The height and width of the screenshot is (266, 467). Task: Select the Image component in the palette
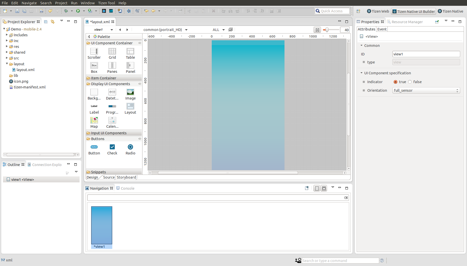(130, 92)
